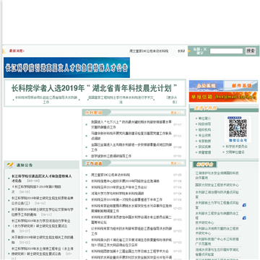260x260 pixels.
Task: Open notice 关于做好2019年硕士研究生招生相关工作的通知
Action: 43,240
